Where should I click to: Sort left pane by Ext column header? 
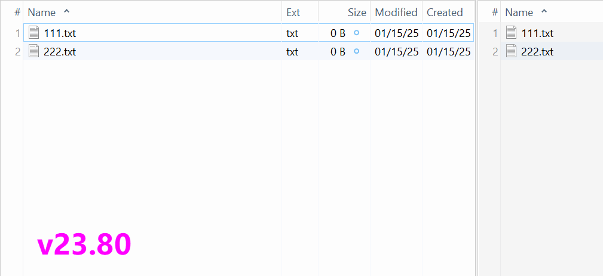click(x=293, y=13)
